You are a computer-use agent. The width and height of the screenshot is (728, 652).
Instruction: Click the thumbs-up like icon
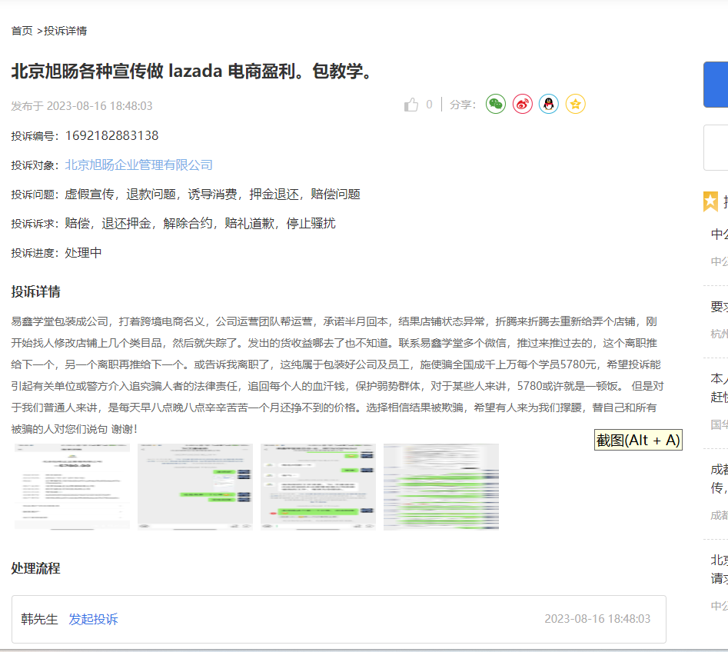411,105
